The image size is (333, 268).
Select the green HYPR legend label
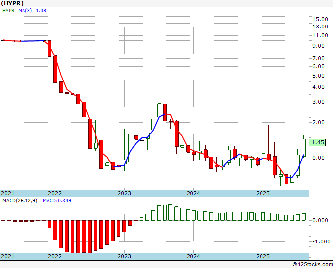8,11
